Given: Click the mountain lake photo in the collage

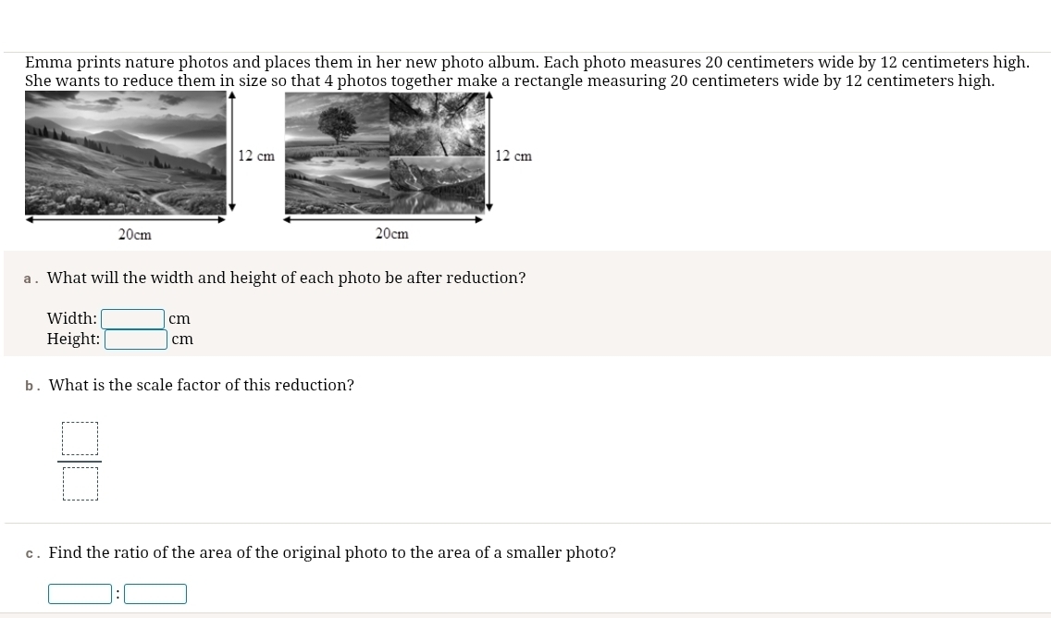Looking at the screenshot, I should tap(437, 186).
